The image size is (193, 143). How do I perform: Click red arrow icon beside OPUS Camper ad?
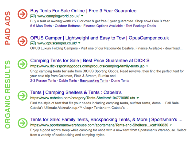click(x=22, y=41)
